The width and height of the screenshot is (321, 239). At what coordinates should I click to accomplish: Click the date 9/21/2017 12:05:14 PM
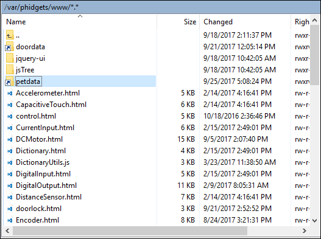(x=239, y=47)
